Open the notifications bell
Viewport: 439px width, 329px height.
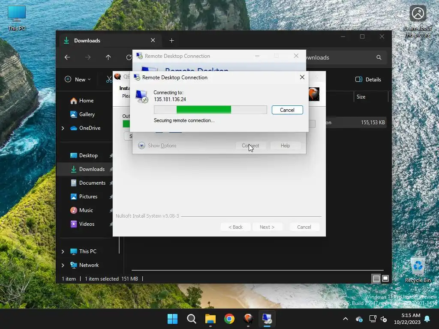427,319
